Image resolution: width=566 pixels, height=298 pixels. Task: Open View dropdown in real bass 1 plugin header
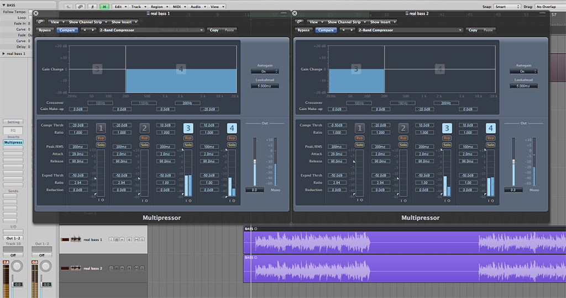click(x=57, y=22)
